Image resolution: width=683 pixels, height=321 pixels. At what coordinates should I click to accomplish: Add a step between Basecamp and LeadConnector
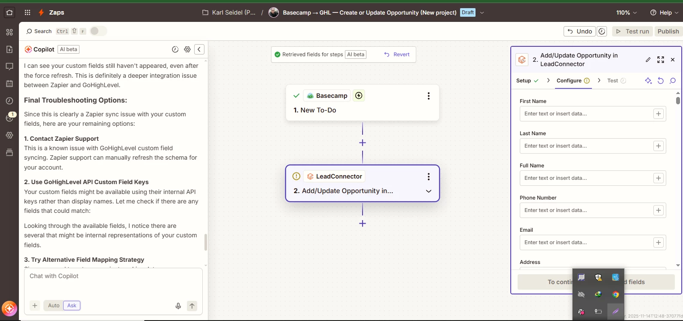pos(363,143)
